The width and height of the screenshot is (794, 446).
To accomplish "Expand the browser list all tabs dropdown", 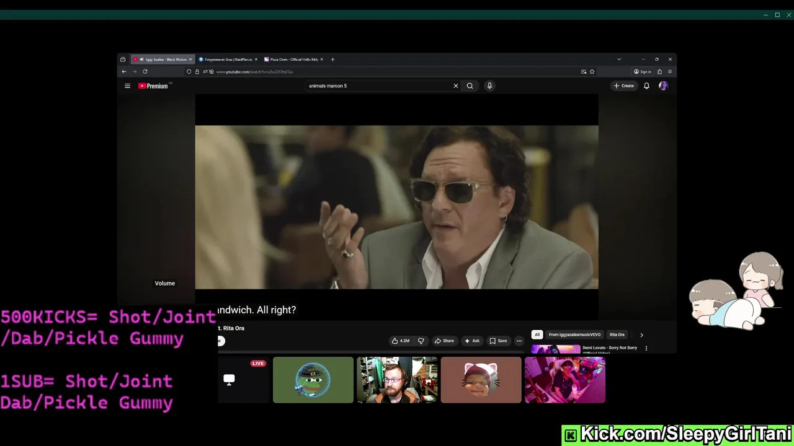I will 618,59.
